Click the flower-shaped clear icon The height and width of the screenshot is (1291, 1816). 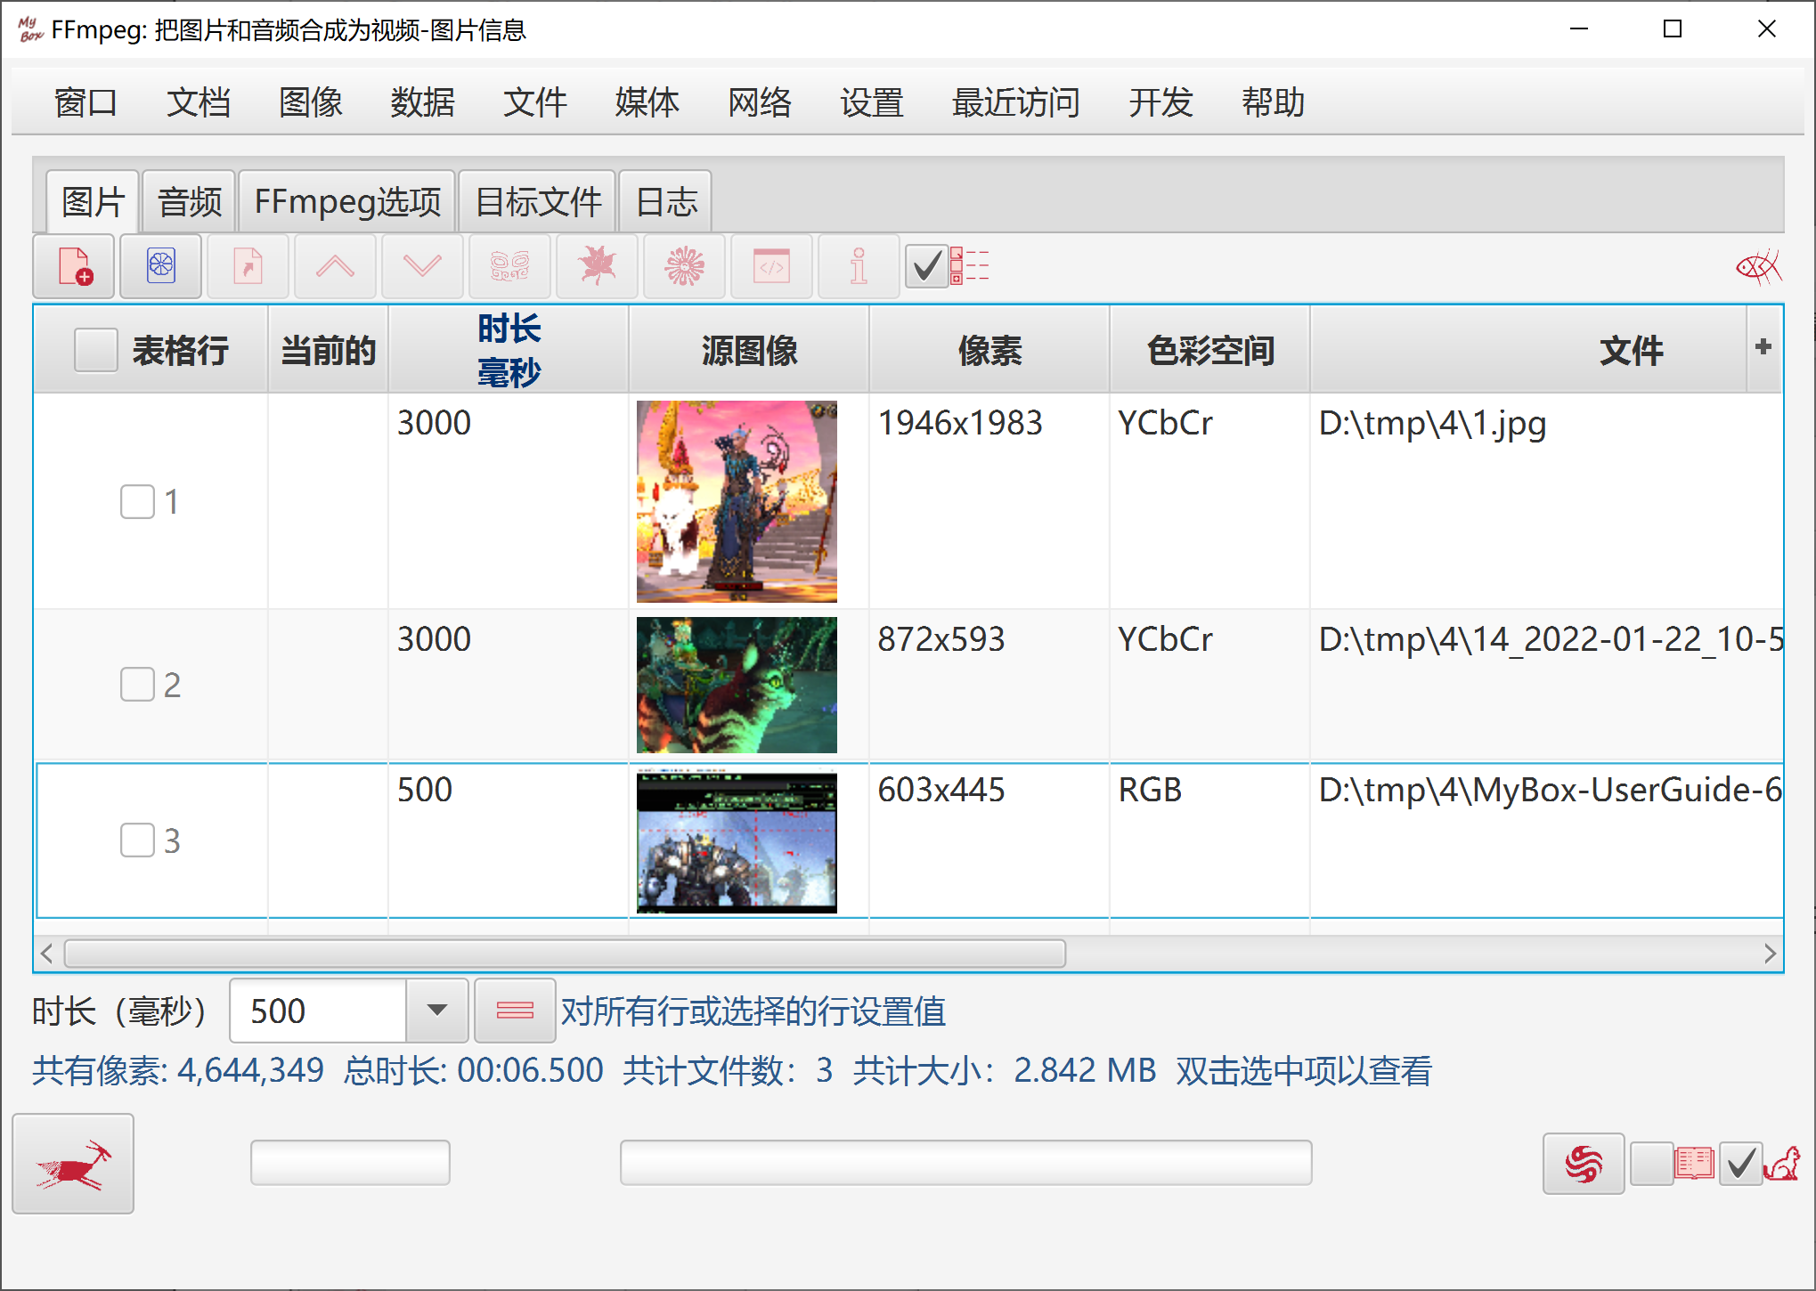[684, 266]
